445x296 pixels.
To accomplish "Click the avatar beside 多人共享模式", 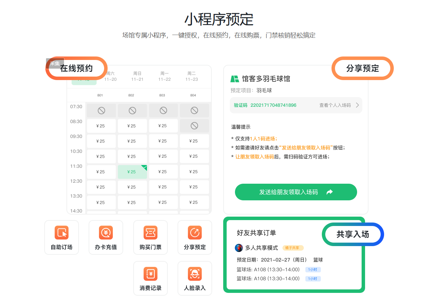I will pos(239,248).
